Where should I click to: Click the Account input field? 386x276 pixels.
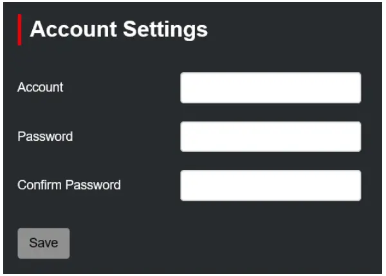pyautogui.click(x=270, y=87)
